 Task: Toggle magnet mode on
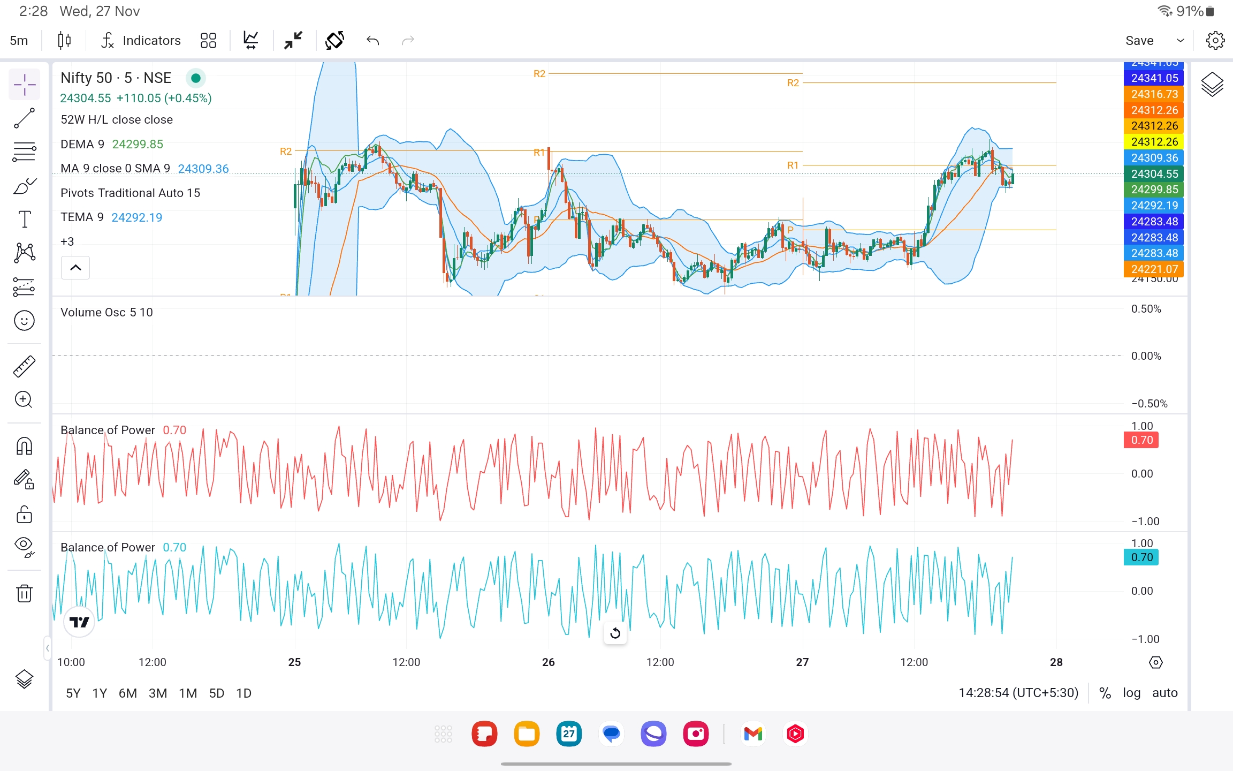[24, 446]
